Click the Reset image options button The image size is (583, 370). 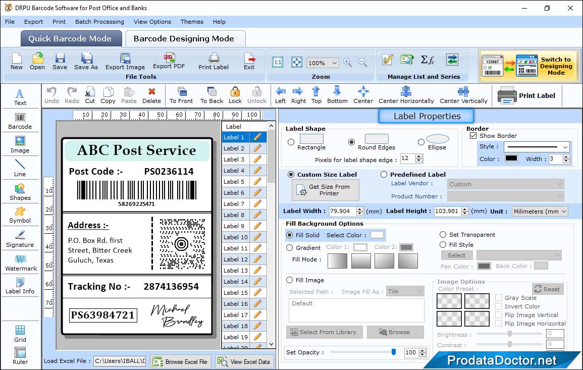coord(548,289)
